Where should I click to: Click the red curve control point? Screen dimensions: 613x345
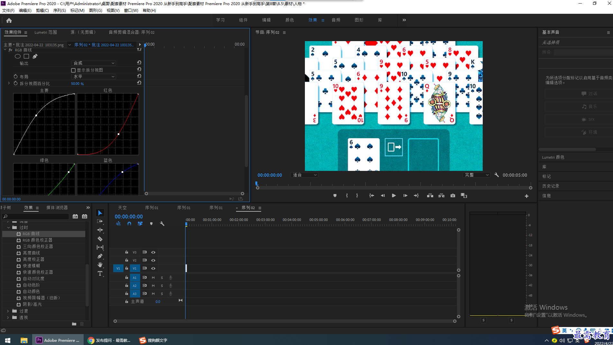point(119,134)
